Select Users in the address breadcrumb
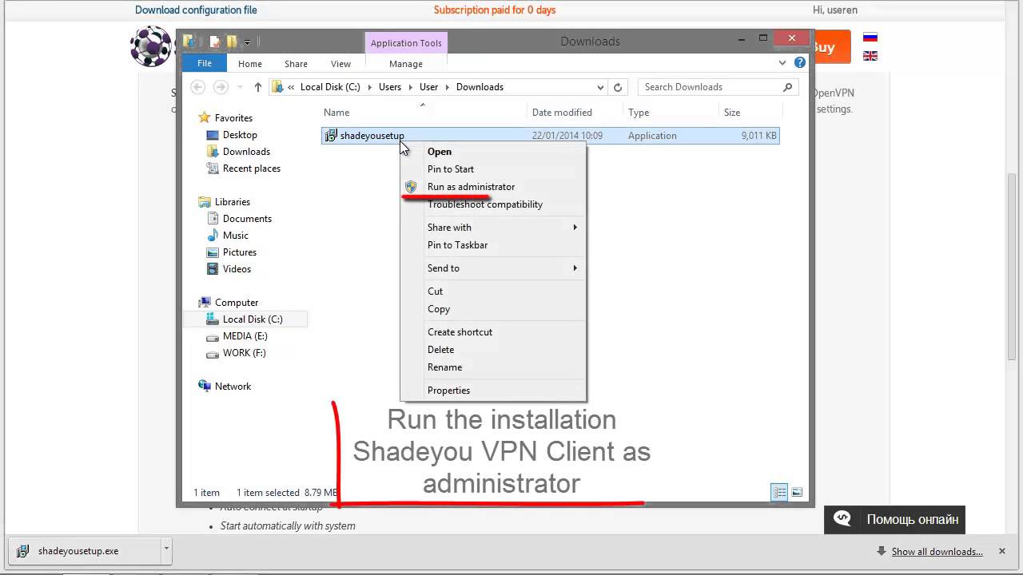This screenshot has height=575, width=1023. 390,87
